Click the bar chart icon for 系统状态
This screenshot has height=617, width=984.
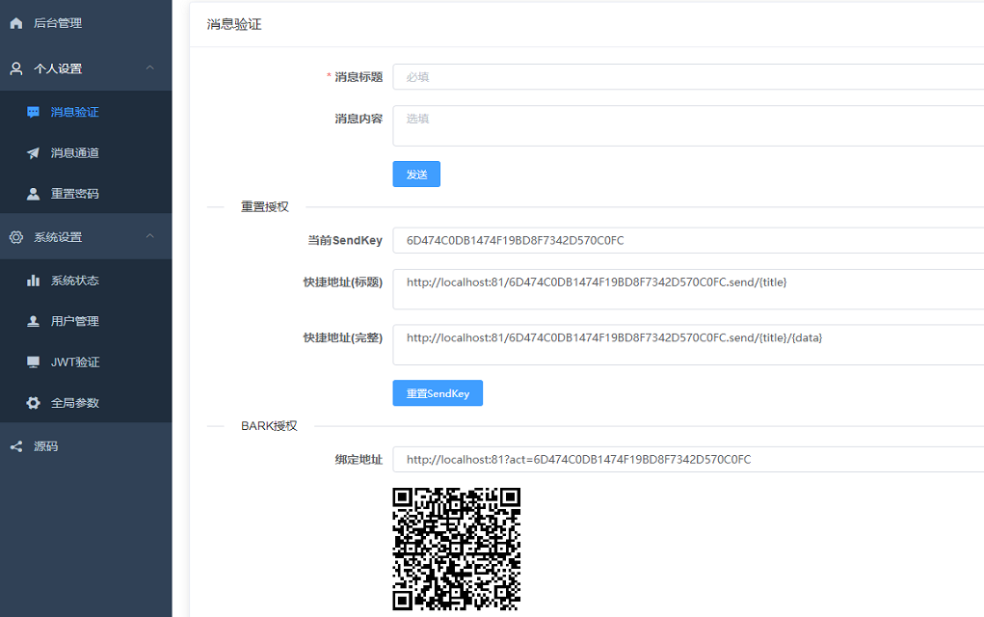(x=34, y=281)
